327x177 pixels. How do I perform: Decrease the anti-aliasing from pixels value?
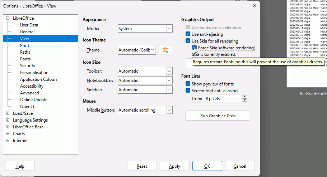[x=245, y=100]
